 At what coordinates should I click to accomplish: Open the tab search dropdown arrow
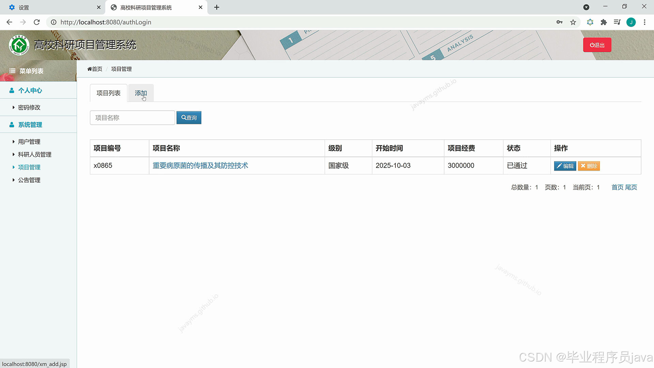tap(586, 7)
